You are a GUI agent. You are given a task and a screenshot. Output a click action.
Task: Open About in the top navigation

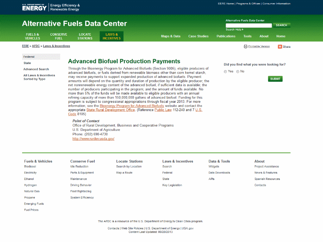click(264, 36)
